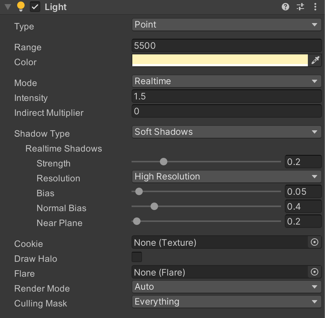Click the light Color swatch
Image resolution: width=325 pixels, height=318 pixels.
(x=220, y=60)
